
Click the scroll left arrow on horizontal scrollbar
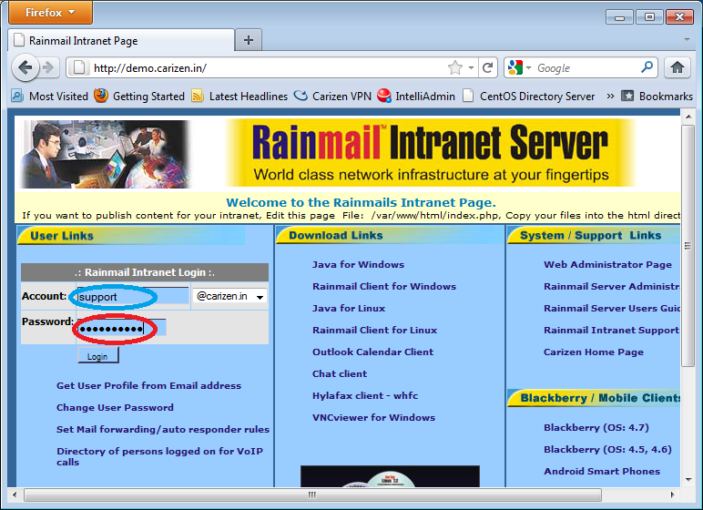(x=15, y=495)
